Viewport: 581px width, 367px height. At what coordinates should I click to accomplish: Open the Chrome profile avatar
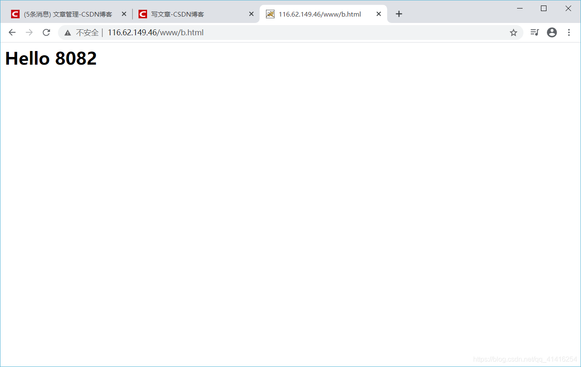coord(552,32)
